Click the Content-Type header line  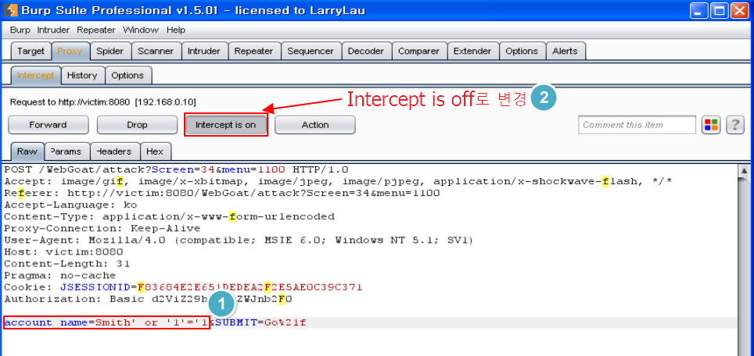pos(169,217)
